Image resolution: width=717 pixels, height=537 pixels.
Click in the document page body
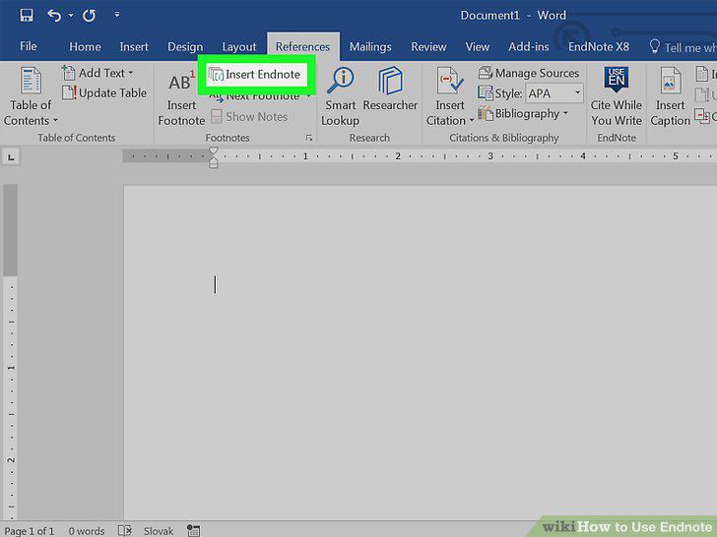click(420, 352)
